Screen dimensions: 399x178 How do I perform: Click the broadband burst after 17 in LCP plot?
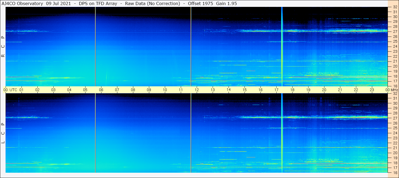click(282, 133)
